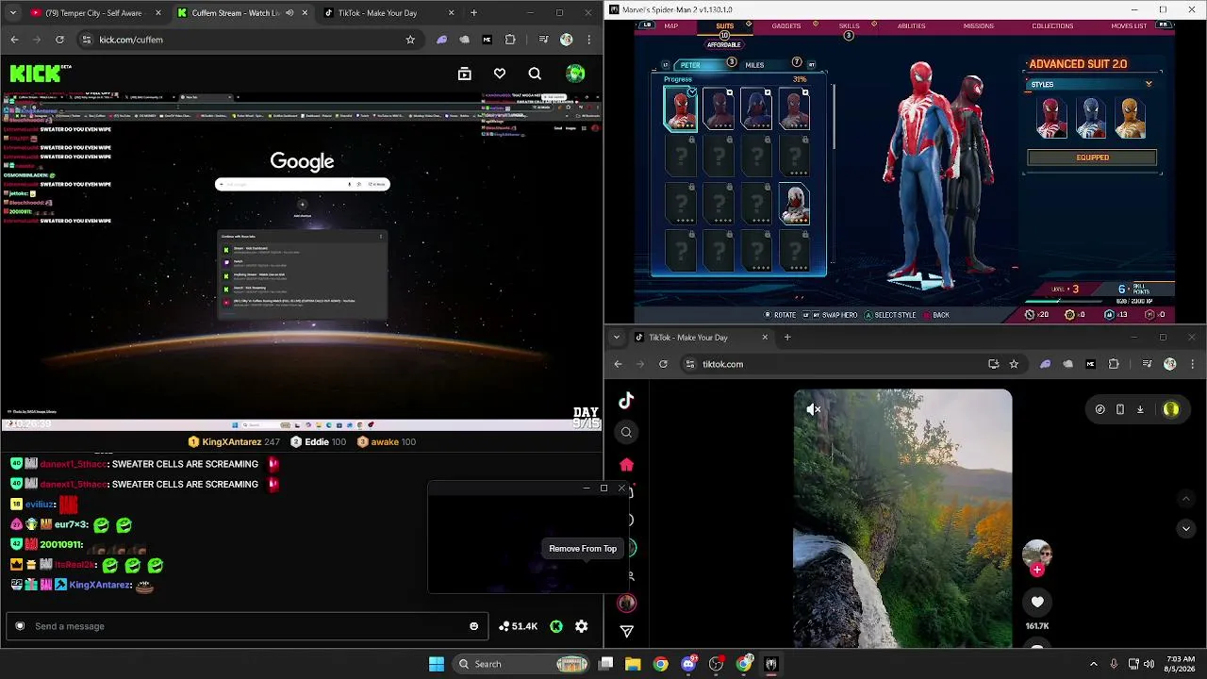Open the MOVES LIST tab in Spider-Man 2
1207x679 pixels.
point(1129,25)
